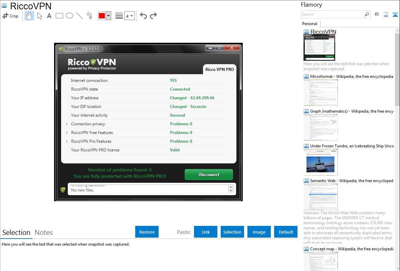The width and height of the screenshot is (400, 271).
Task: Expand RiccoVPN Pro Features row
Action: [67, 141]
